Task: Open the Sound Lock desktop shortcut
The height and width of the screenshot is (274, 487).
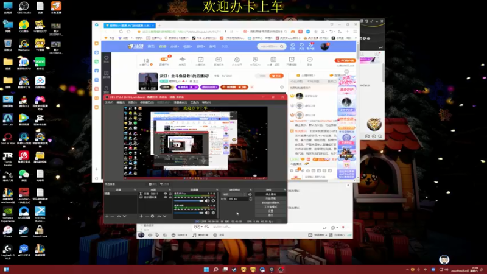Action: pyautogui.click(x=40, y=231)
